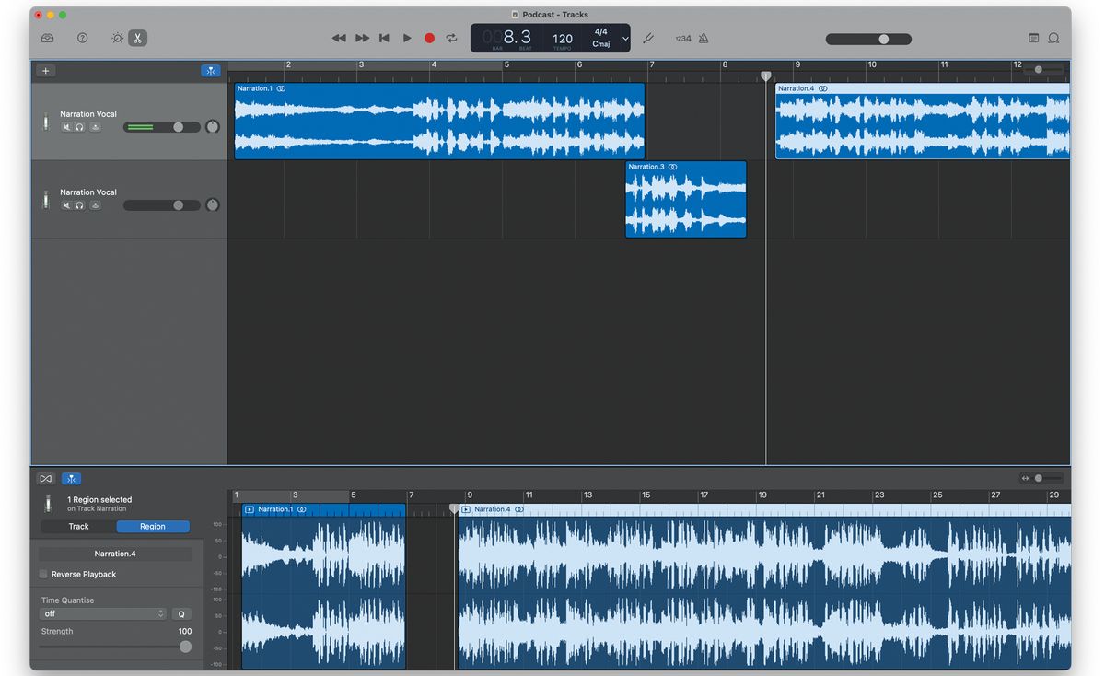
Task: Select the Region tab
Action: [x=153, y=526]
